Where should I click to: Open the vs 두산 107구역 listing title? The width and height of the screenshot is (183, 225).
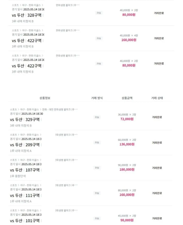[25, 170]
